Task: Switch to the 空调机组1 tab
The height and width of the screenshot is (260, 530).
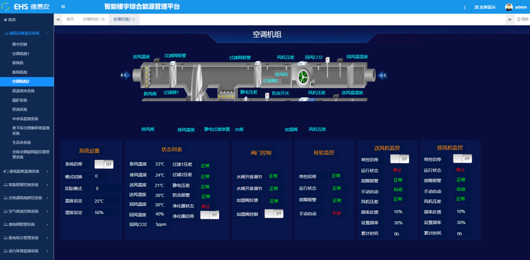Action: click(91, 19)
